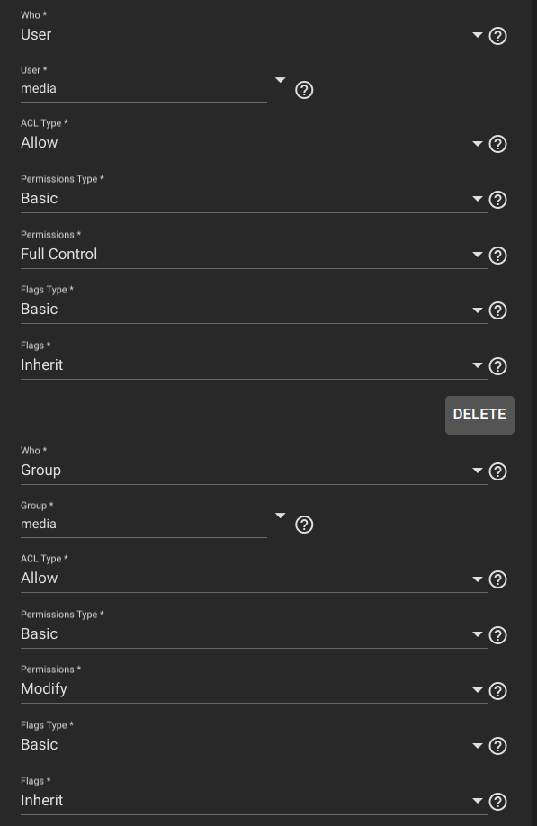Click help icon next to Group media field

304,525
